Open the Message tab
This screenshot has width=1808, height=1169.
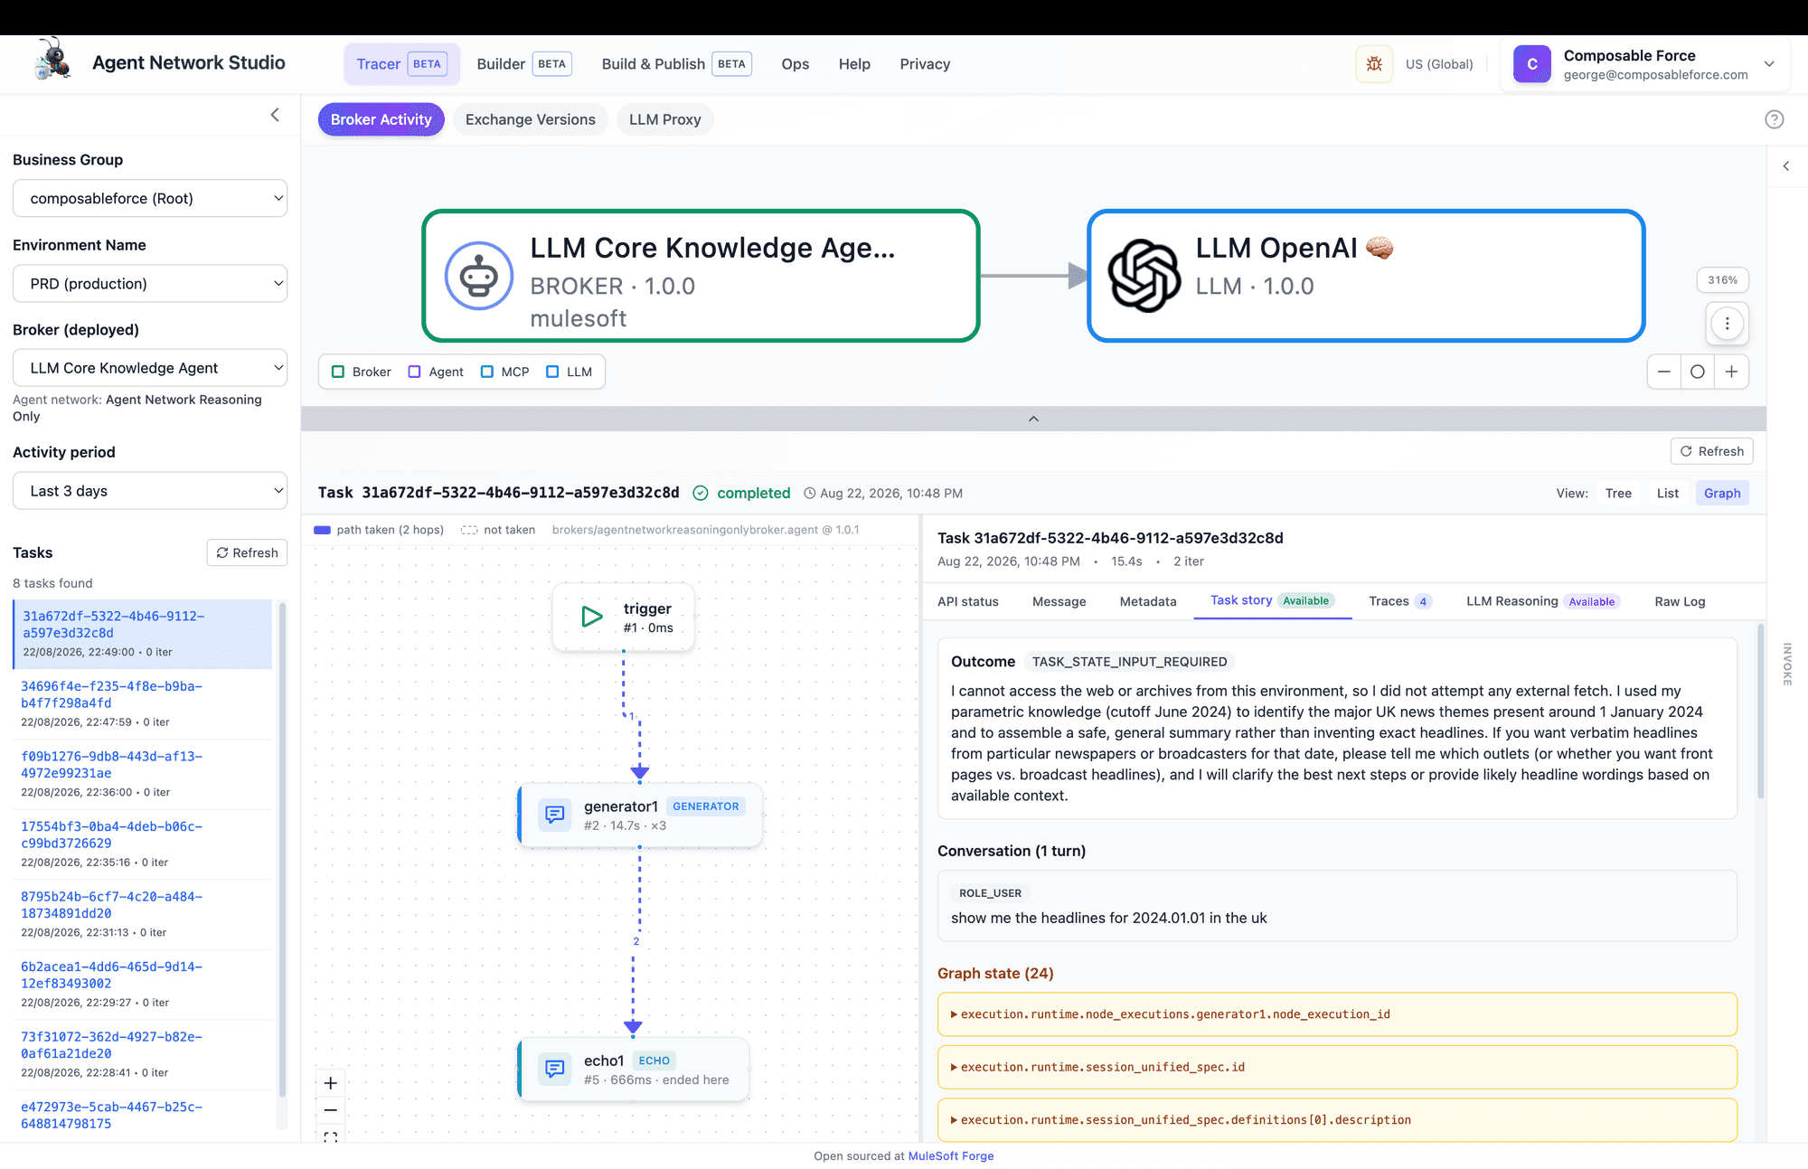pyautogui.click(x=1059, y=602)
